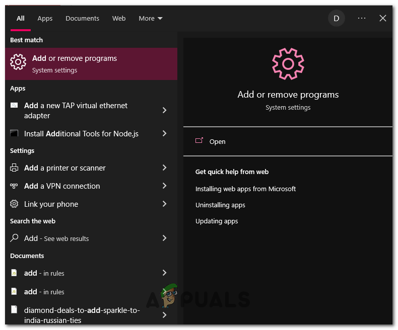
Task: Click the Node.js tools console icon
Action: [x=14, y=134]
